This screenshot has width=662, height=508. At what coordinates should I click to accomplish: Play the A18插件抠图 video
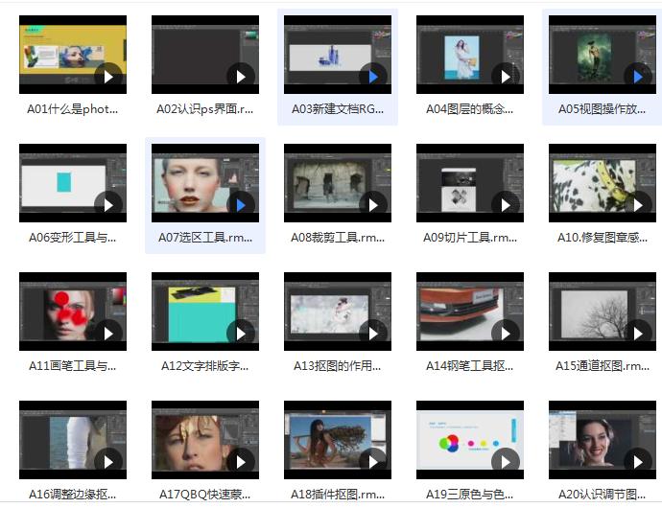pyautogui.click(x=373, y=462)
